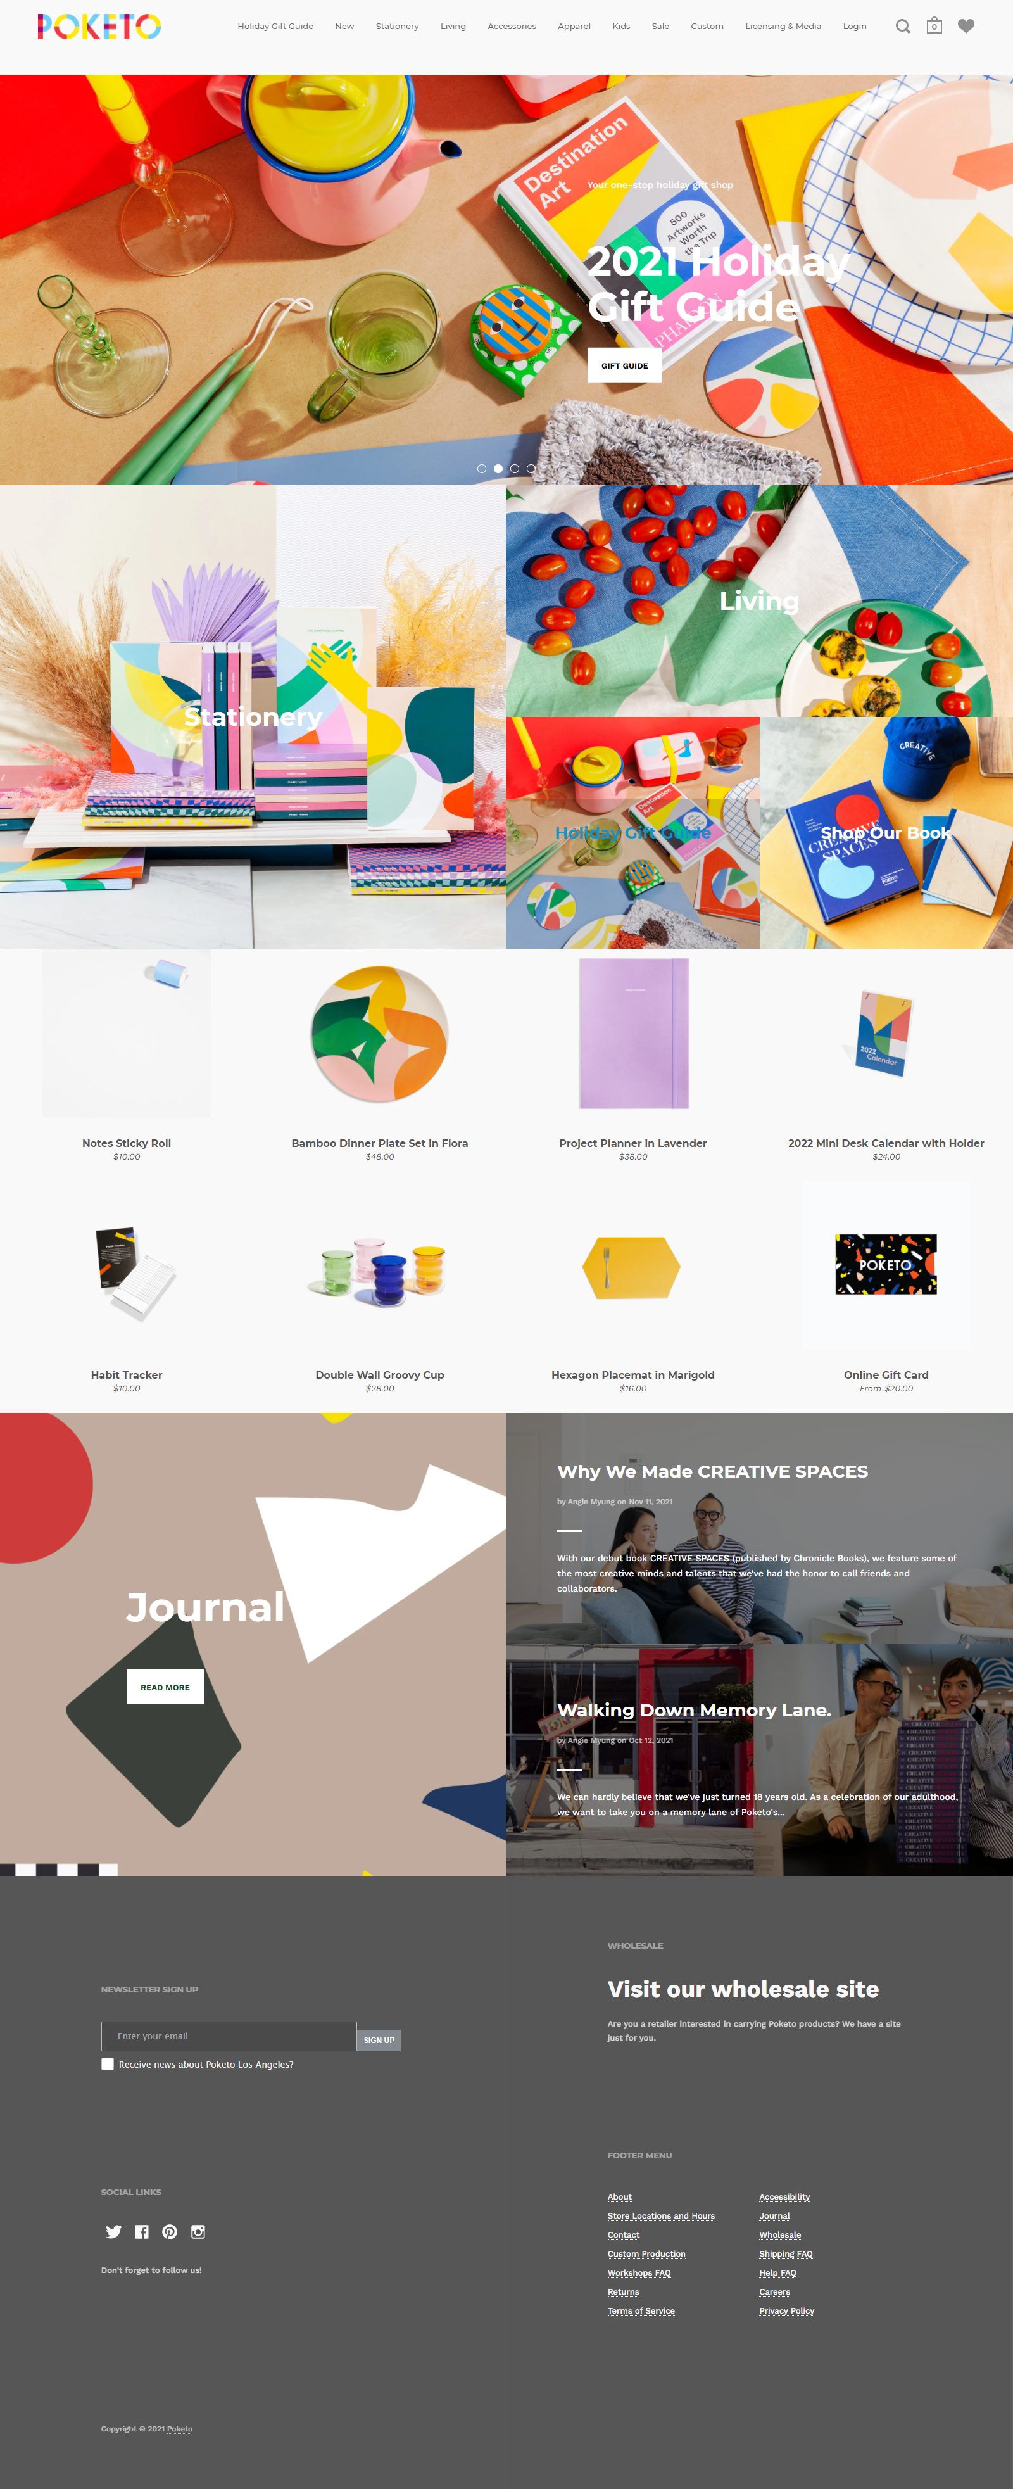Open Poketo's Twitter page icon
Image resolution: width=1013 pixels, height=2489 pixels.
coord(114,2231)
